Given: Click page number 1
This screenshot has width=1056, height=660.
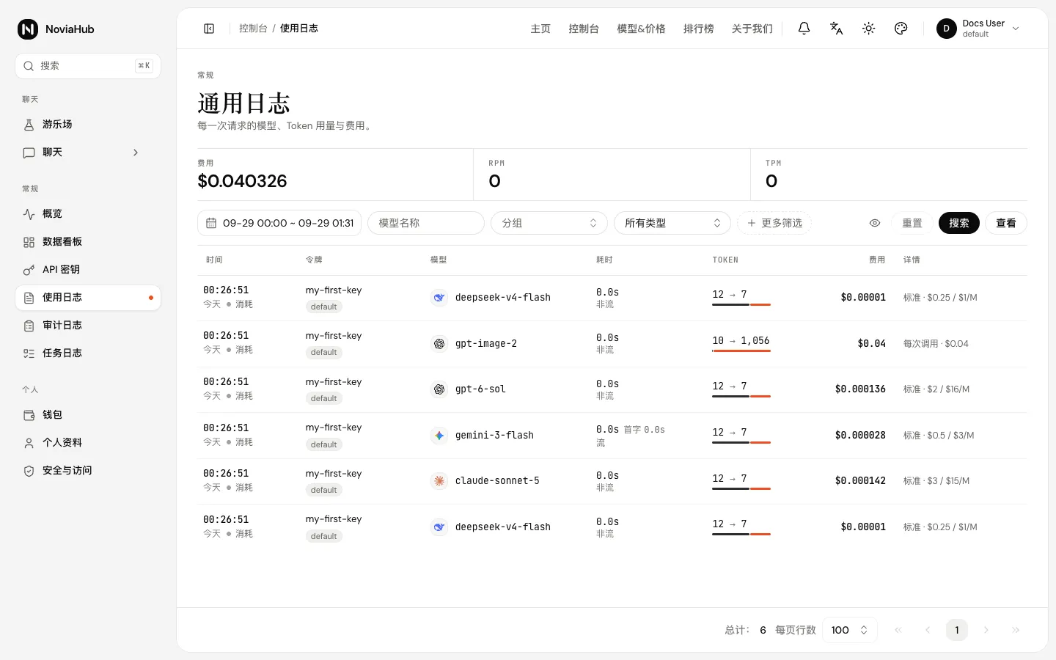Looking at the screenshot, I should tap(957, 630).
